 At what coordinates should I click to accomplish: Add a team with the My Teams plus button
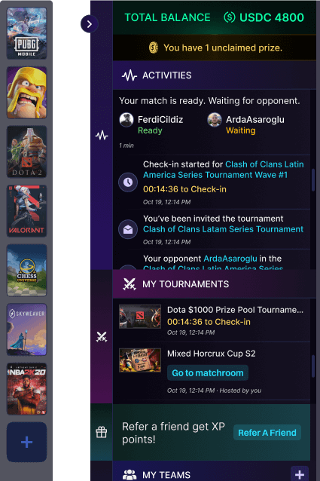pyautogui.click(x=300, y=474)
